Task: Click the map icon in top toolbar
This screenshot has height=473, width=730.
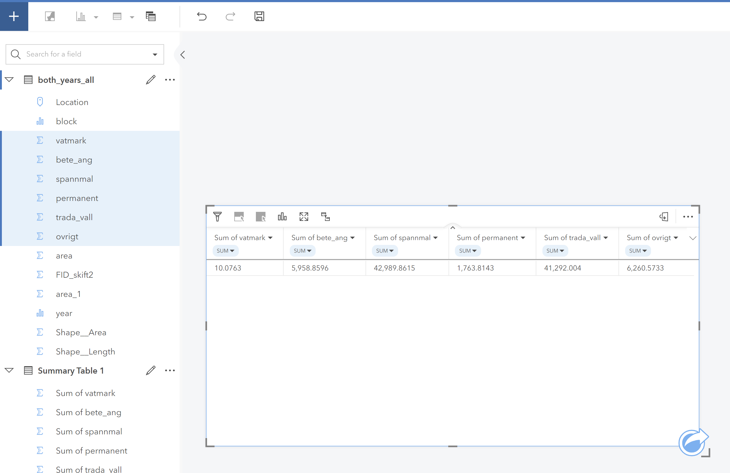Action: tap(50, 16)
